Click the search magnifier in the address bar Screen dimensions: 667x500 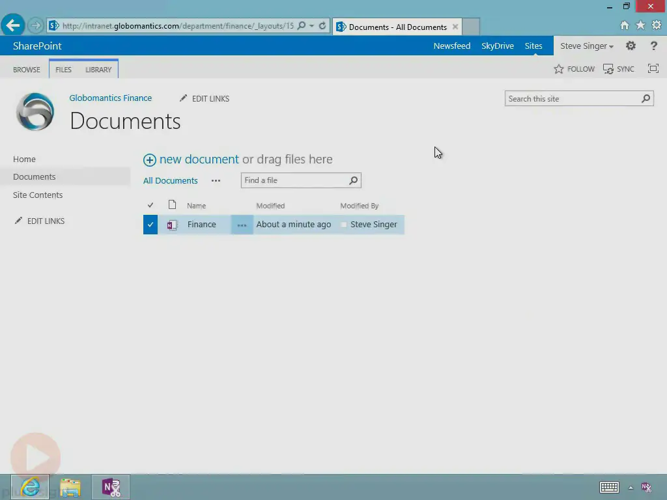click(301, 25)
